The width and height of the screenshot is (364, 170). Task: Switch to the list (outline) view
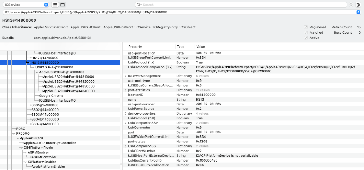tap(55, 5)
